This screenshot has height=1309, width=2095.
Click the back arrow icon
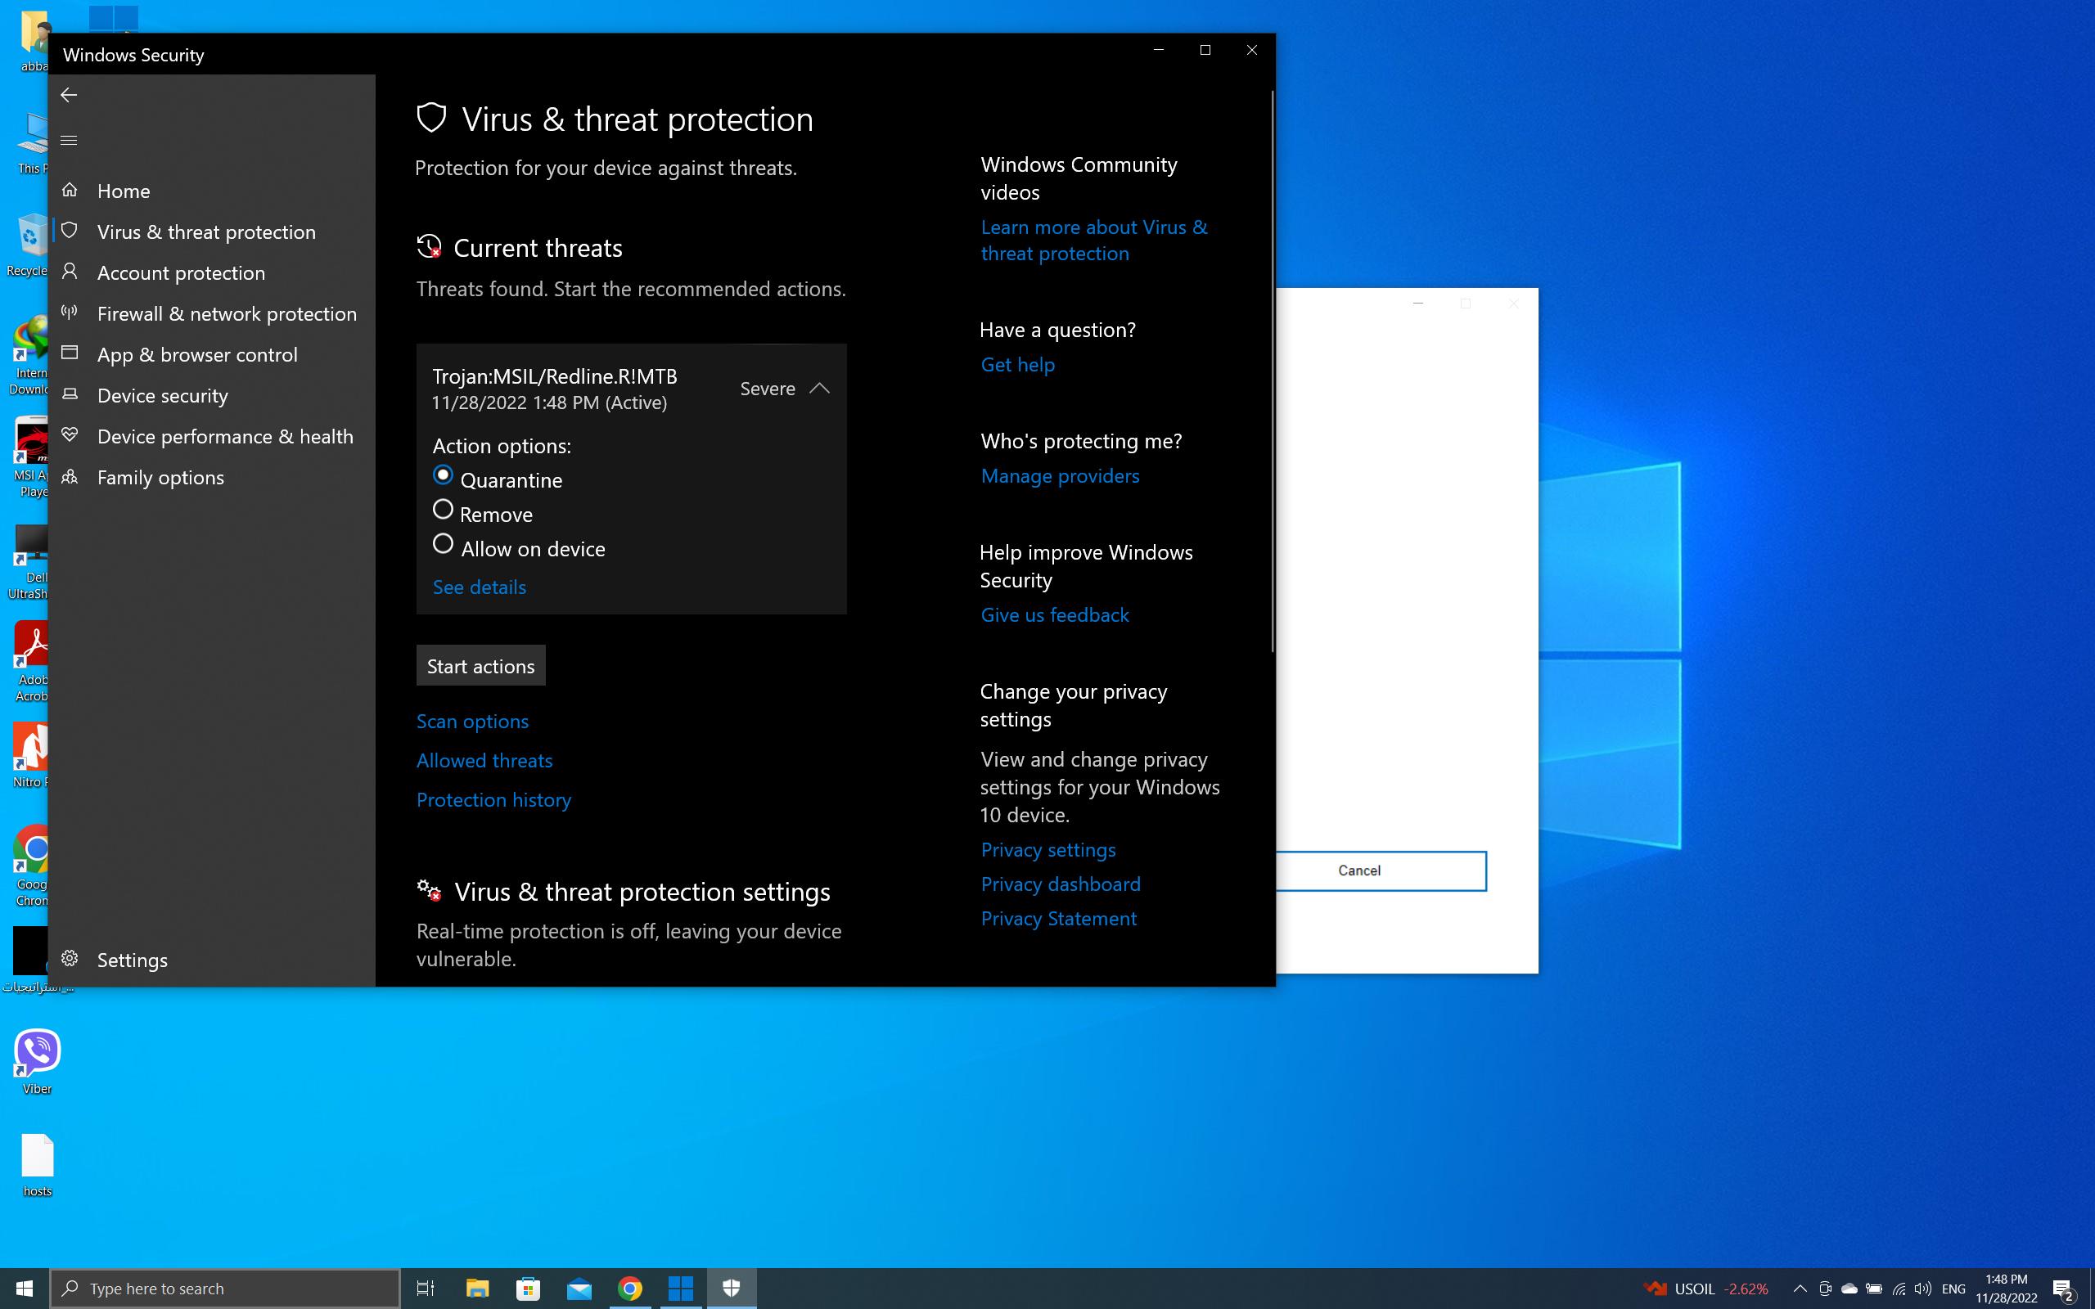[x=70, y=95]
